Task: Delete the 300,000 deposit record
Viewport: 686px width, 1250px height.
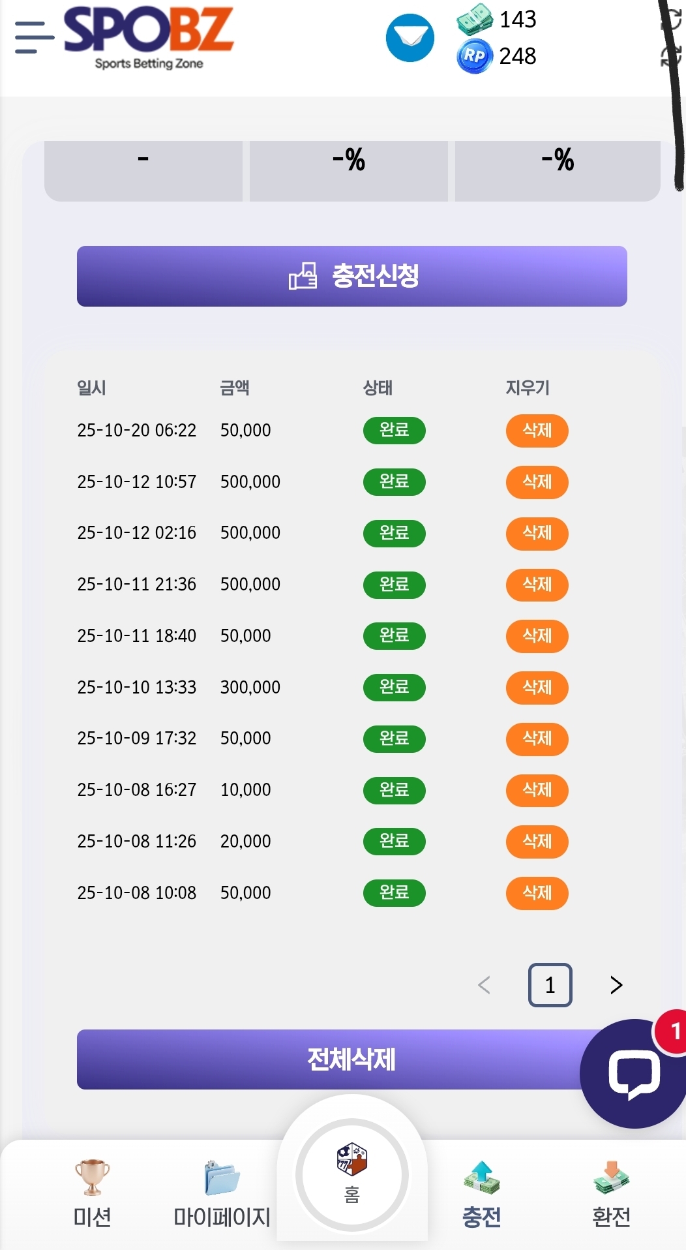Action: coord(537,688)
